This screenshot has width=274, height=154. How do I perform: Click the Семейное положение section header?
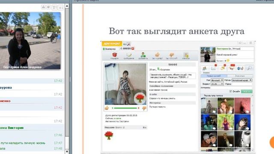click(x=173, y=86)
